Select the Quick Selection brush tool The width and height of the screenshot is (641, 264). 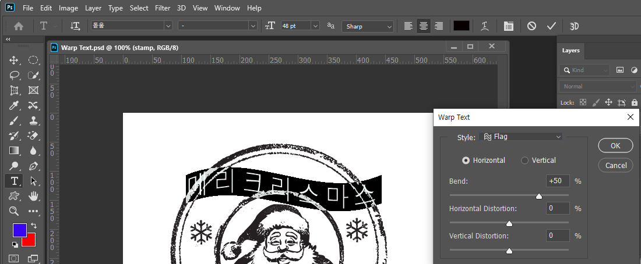(x=33, y=76)
